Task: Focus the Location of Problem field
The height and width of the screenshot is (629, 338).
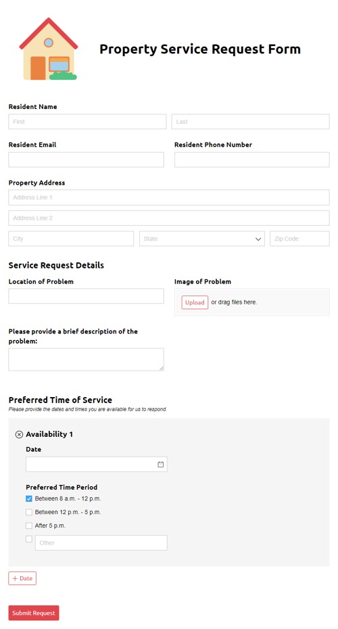Action: pos(87,296)
